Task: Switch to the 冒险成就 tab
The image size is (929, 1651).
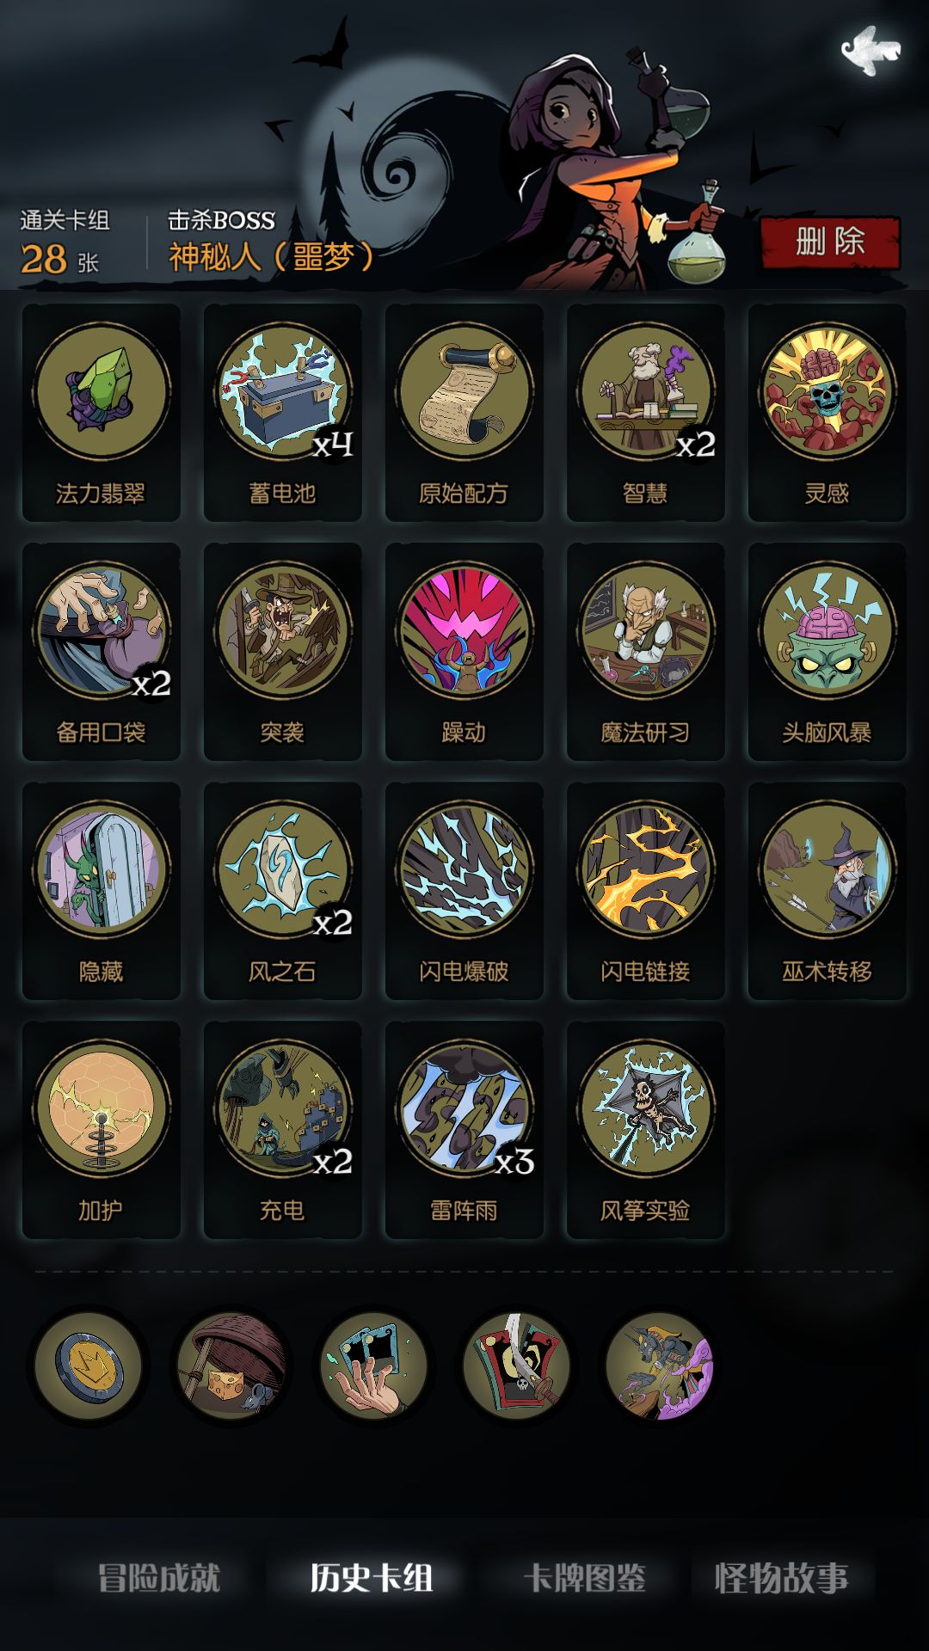Action: point(159,1578)
